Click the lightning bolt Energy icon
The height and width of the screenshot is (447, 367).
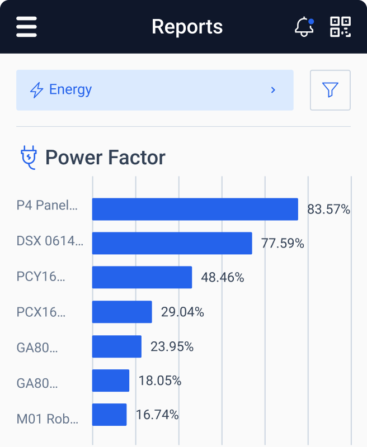pyautogui.click(x=37, y=89)
